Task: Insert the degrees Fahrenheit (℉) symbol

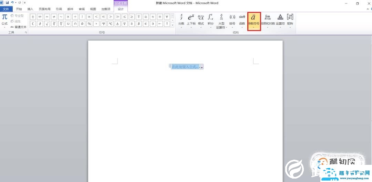Action: point(103,24)
